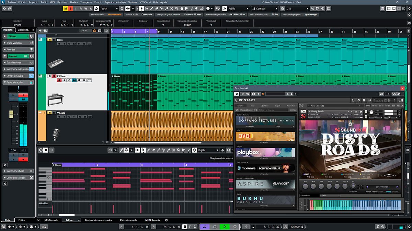Open Soprano Textures library in Kontakt

tap(265, 120)
